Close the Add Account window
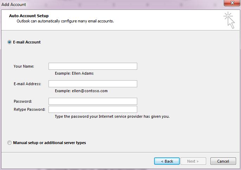This screenshot has height=170, width=241. (x=232, y=3)
